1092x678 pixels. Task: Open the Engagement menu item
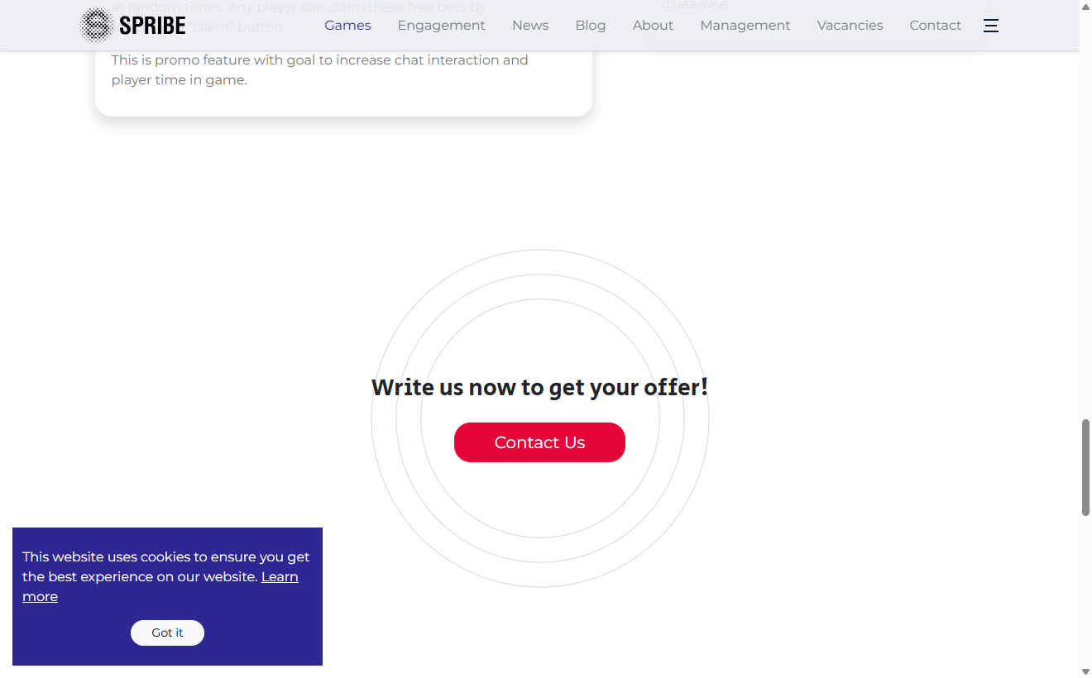click(x=442, y=26)
